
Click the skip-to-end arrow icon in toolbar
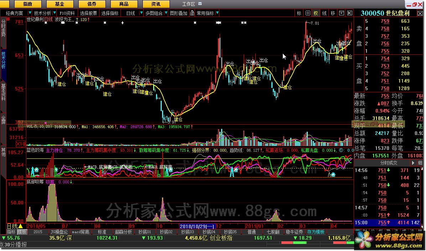[x=350, y=13]
